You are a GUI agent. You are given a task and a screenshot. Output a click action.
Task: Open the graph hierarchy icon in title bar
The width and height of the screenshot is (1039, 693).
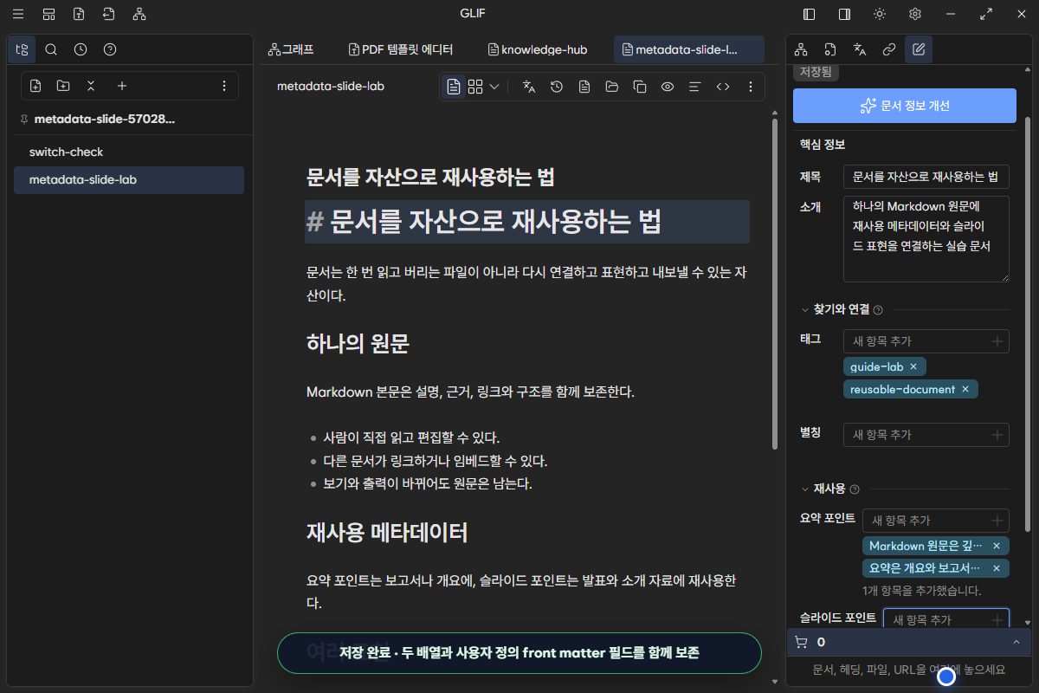139,14
